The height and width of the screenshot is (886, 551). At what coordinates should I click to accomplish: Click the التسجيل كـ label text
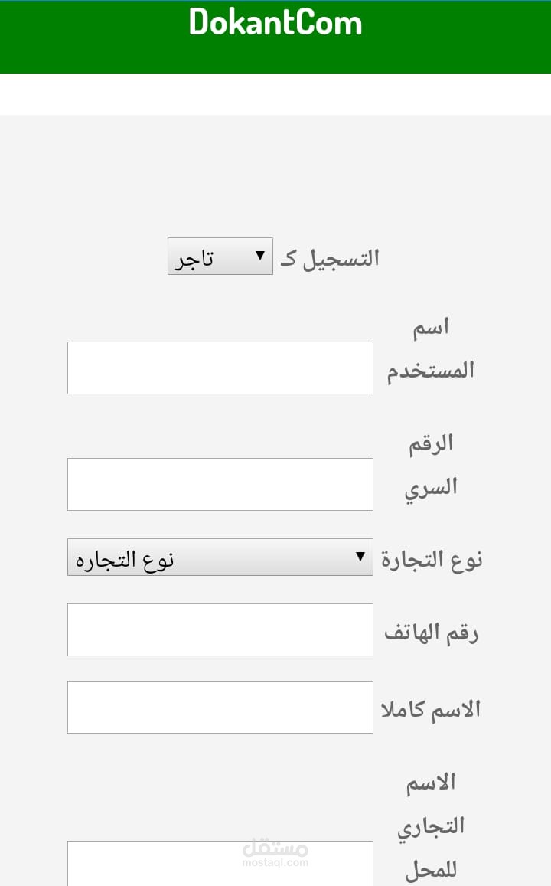pyautogui.click(x=330, y=258)
